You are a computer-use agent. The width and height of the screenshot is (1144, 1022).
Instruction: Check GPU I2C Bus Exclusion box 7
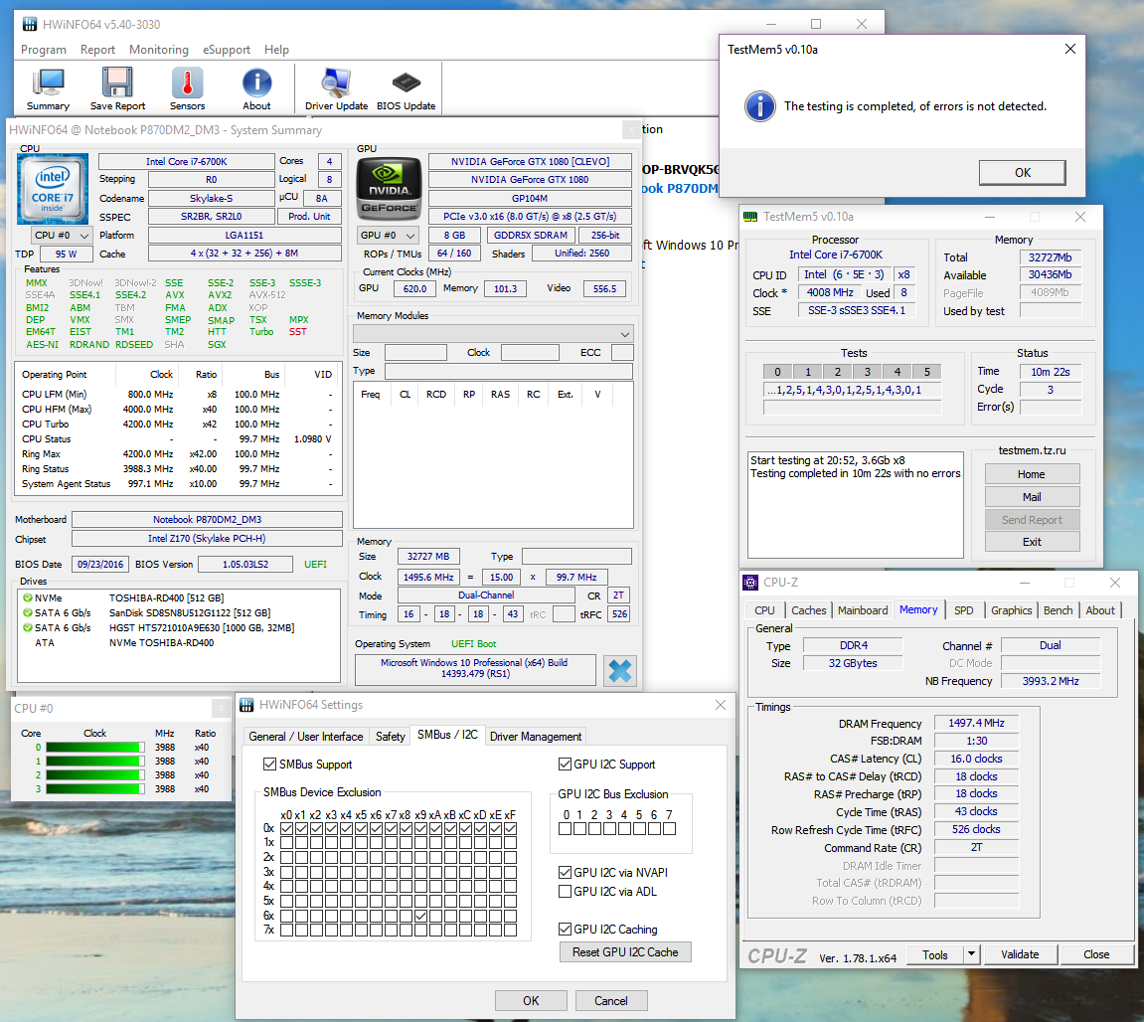tap(669, 828)
